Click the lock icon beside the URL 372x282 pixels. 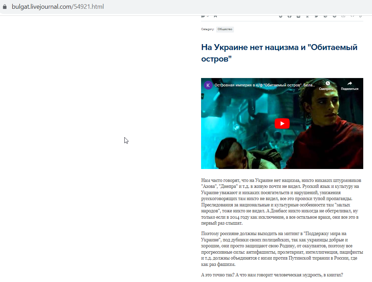coord(5,7)
